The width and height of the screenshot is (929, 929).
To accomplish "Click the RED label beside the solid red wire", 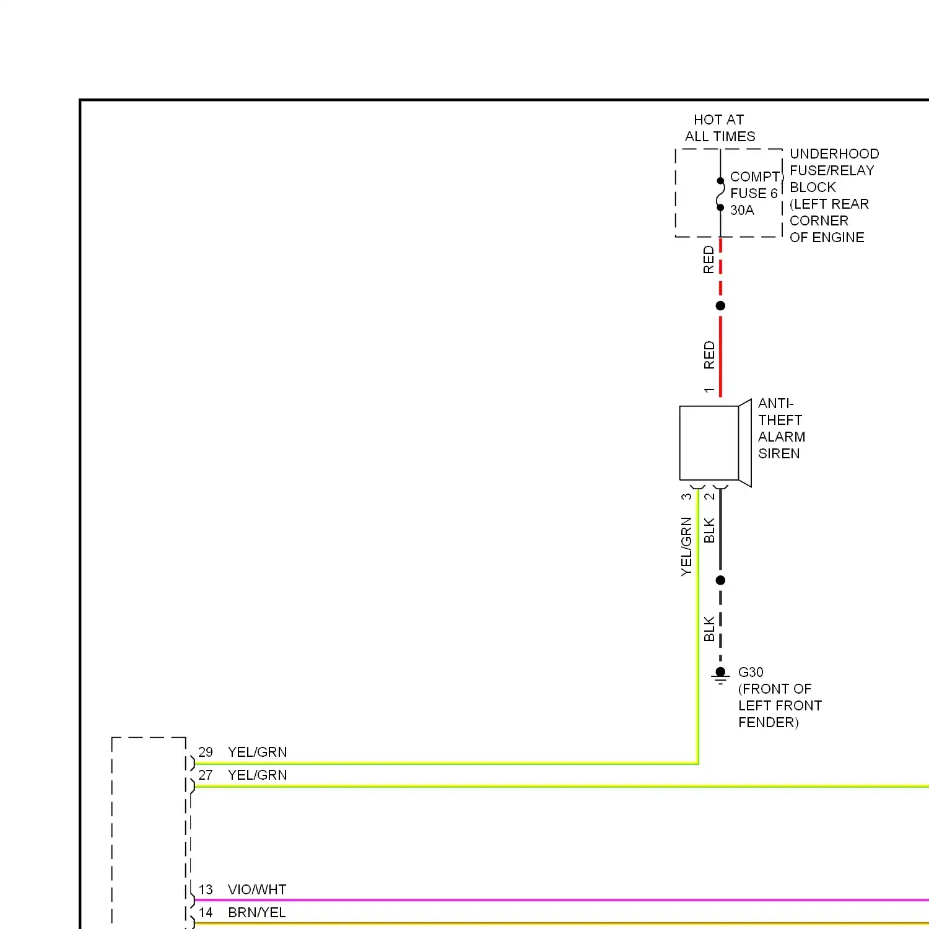I will [x=709, y=355].
